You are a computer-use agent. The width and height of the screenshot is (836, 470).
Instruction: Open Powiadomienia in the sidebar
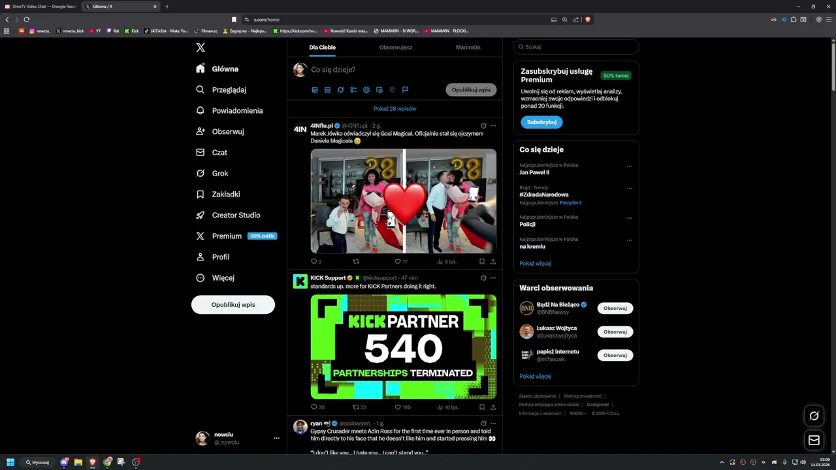pyautogui.click(x=229, y=110)
